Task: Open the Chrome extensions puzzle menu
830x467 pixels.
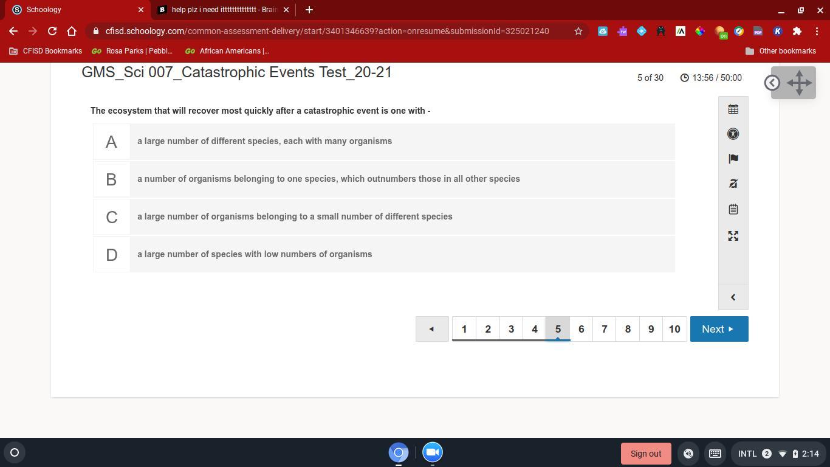Action: pyautogui.click(x=797, y=31)
